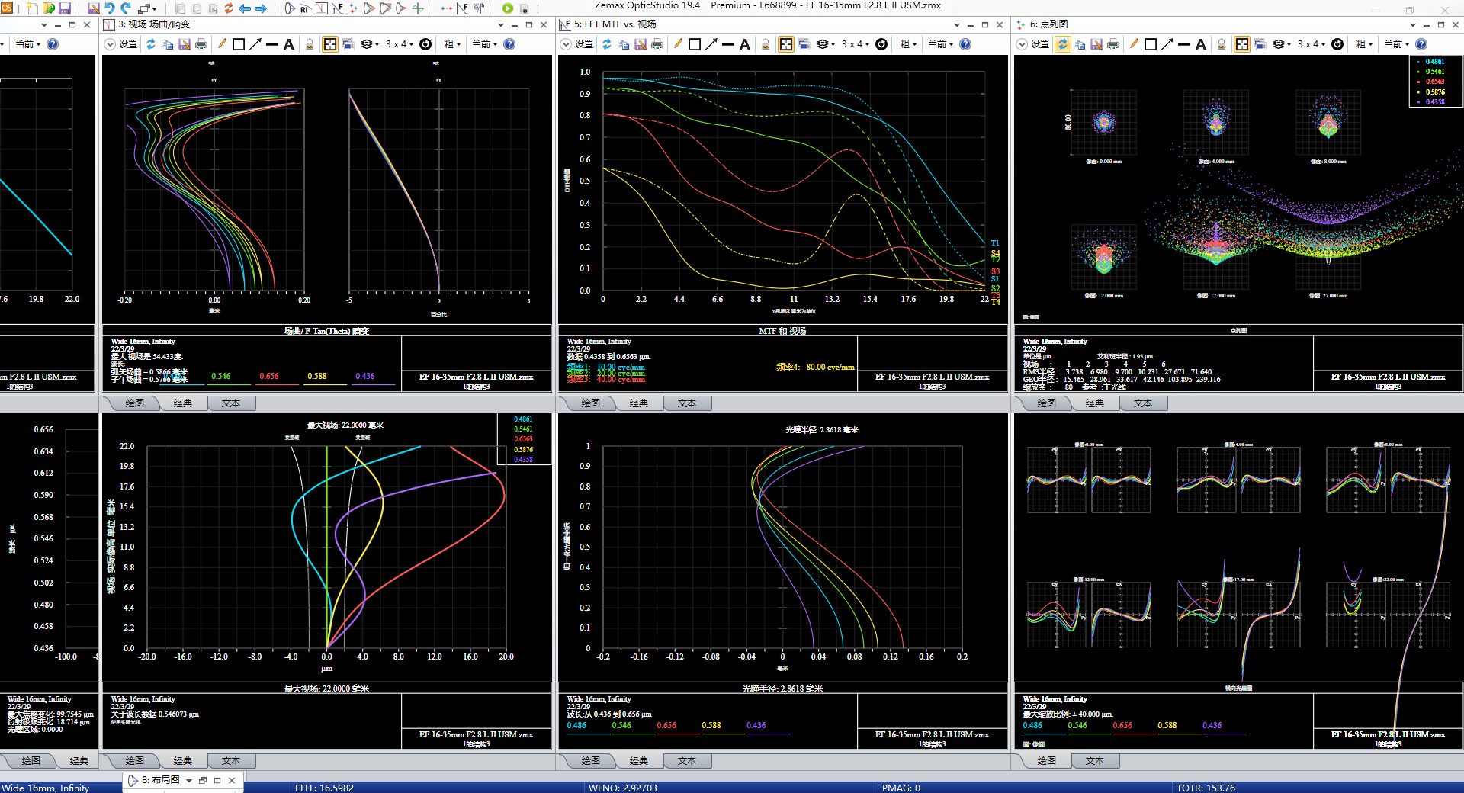Toggle lock on FFT MTF window
The image size is (1464, 793).
(766, 44)
